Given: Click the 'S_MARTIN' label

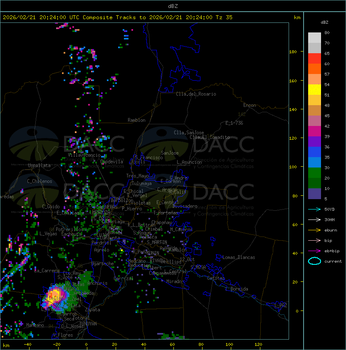Looking at the screenshot, I should point(157,242).
